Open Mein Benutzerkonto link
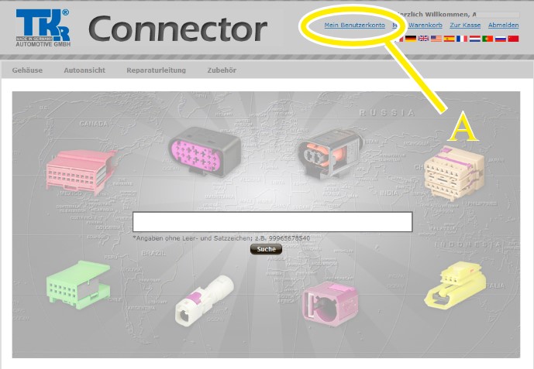534x369 pixels. click(x=354, y=26)
